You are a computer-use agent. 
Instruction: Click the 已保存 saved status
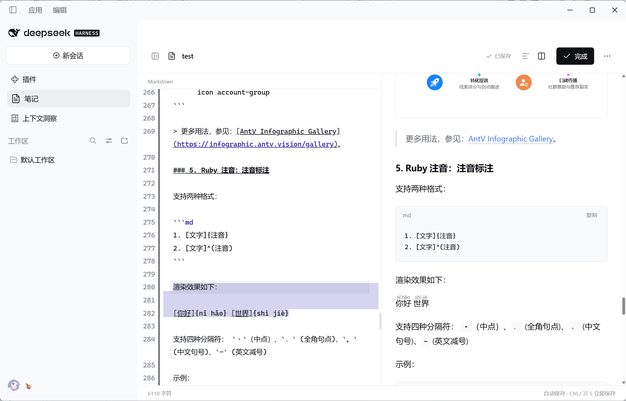pyautogui.click(x=499, y=56)
